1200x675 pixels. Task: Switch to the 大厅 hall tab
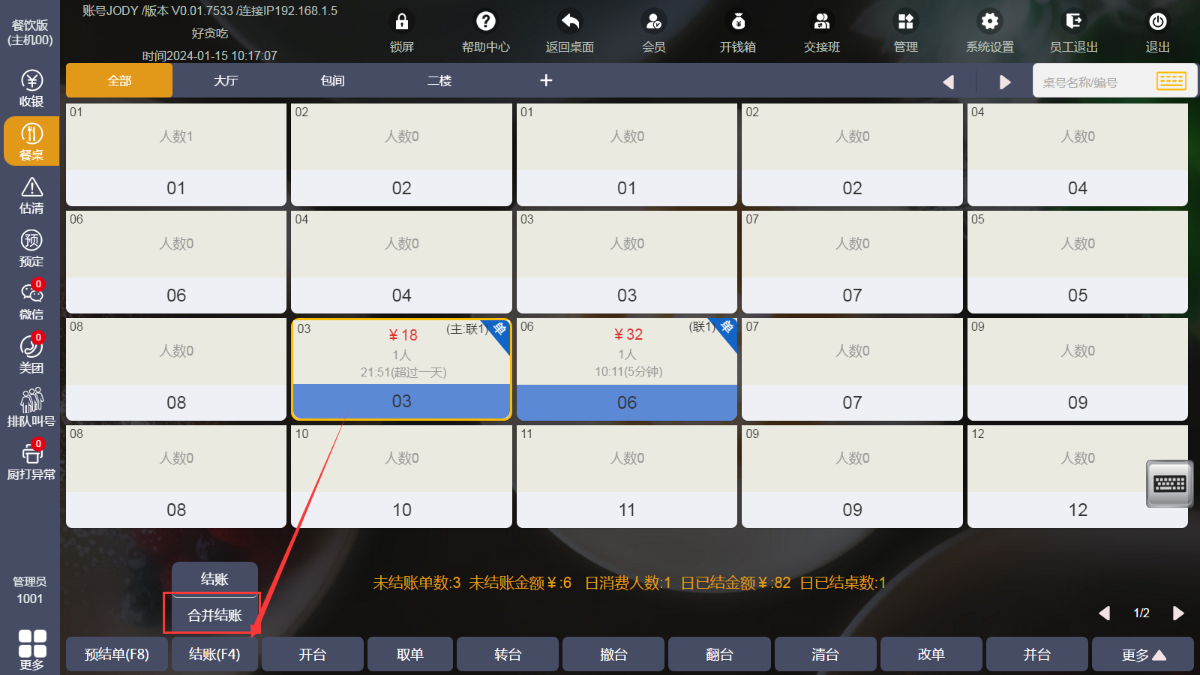pyautogui.click(x=226, y=80)
